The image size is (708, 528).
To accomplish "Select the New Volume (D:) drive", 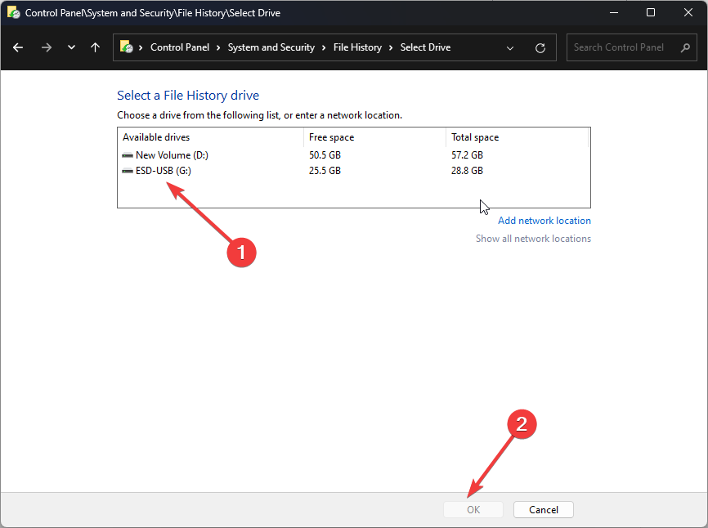I will 162,155.
